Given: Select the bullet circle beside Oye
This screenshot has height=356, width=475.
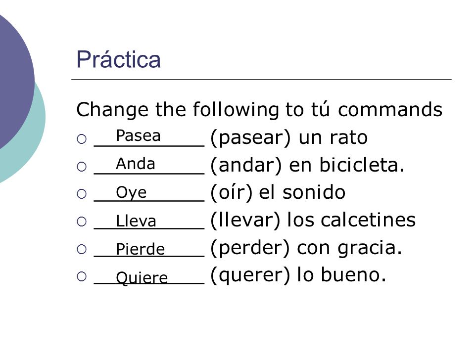Looking at the screenshot, I should [x=82, y=194].
